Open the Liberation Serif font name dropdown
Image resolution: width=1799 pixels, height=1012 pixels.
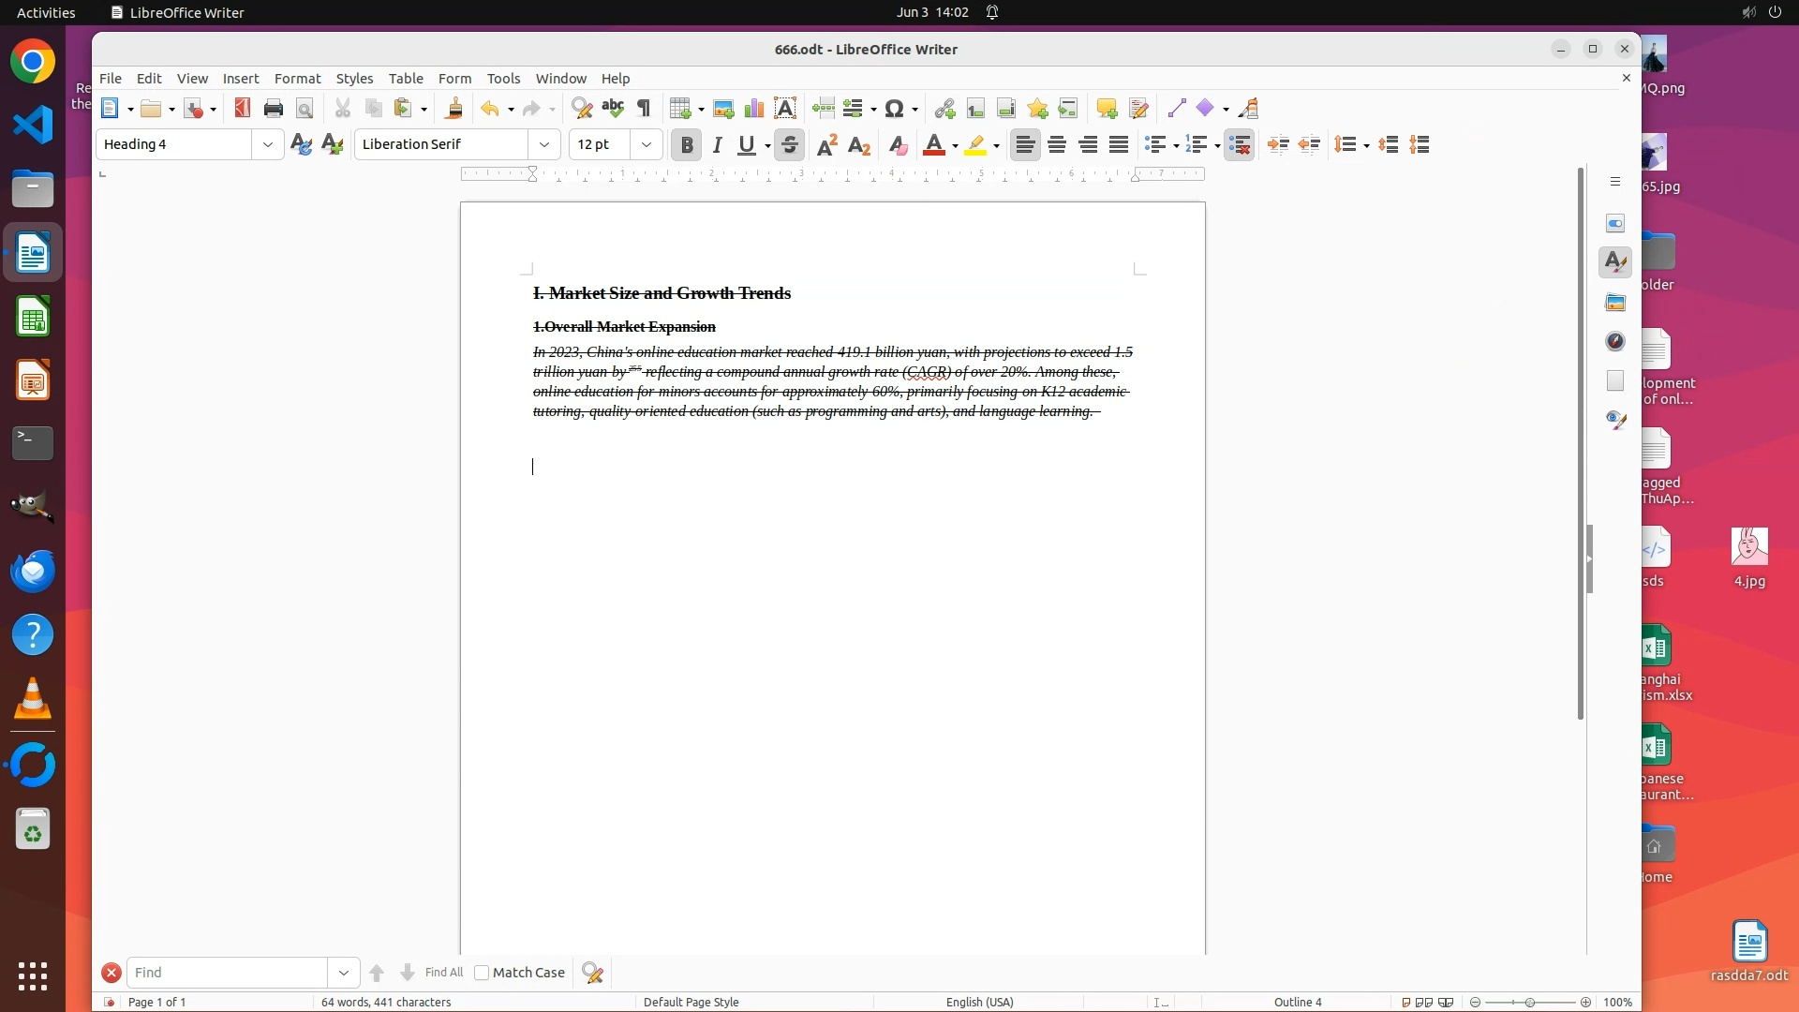coord(544,144)
